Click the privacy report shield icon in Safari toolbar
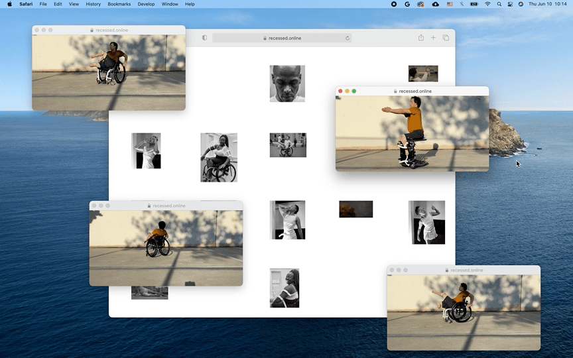The image size is (573, 358). (x=205, y=38)
